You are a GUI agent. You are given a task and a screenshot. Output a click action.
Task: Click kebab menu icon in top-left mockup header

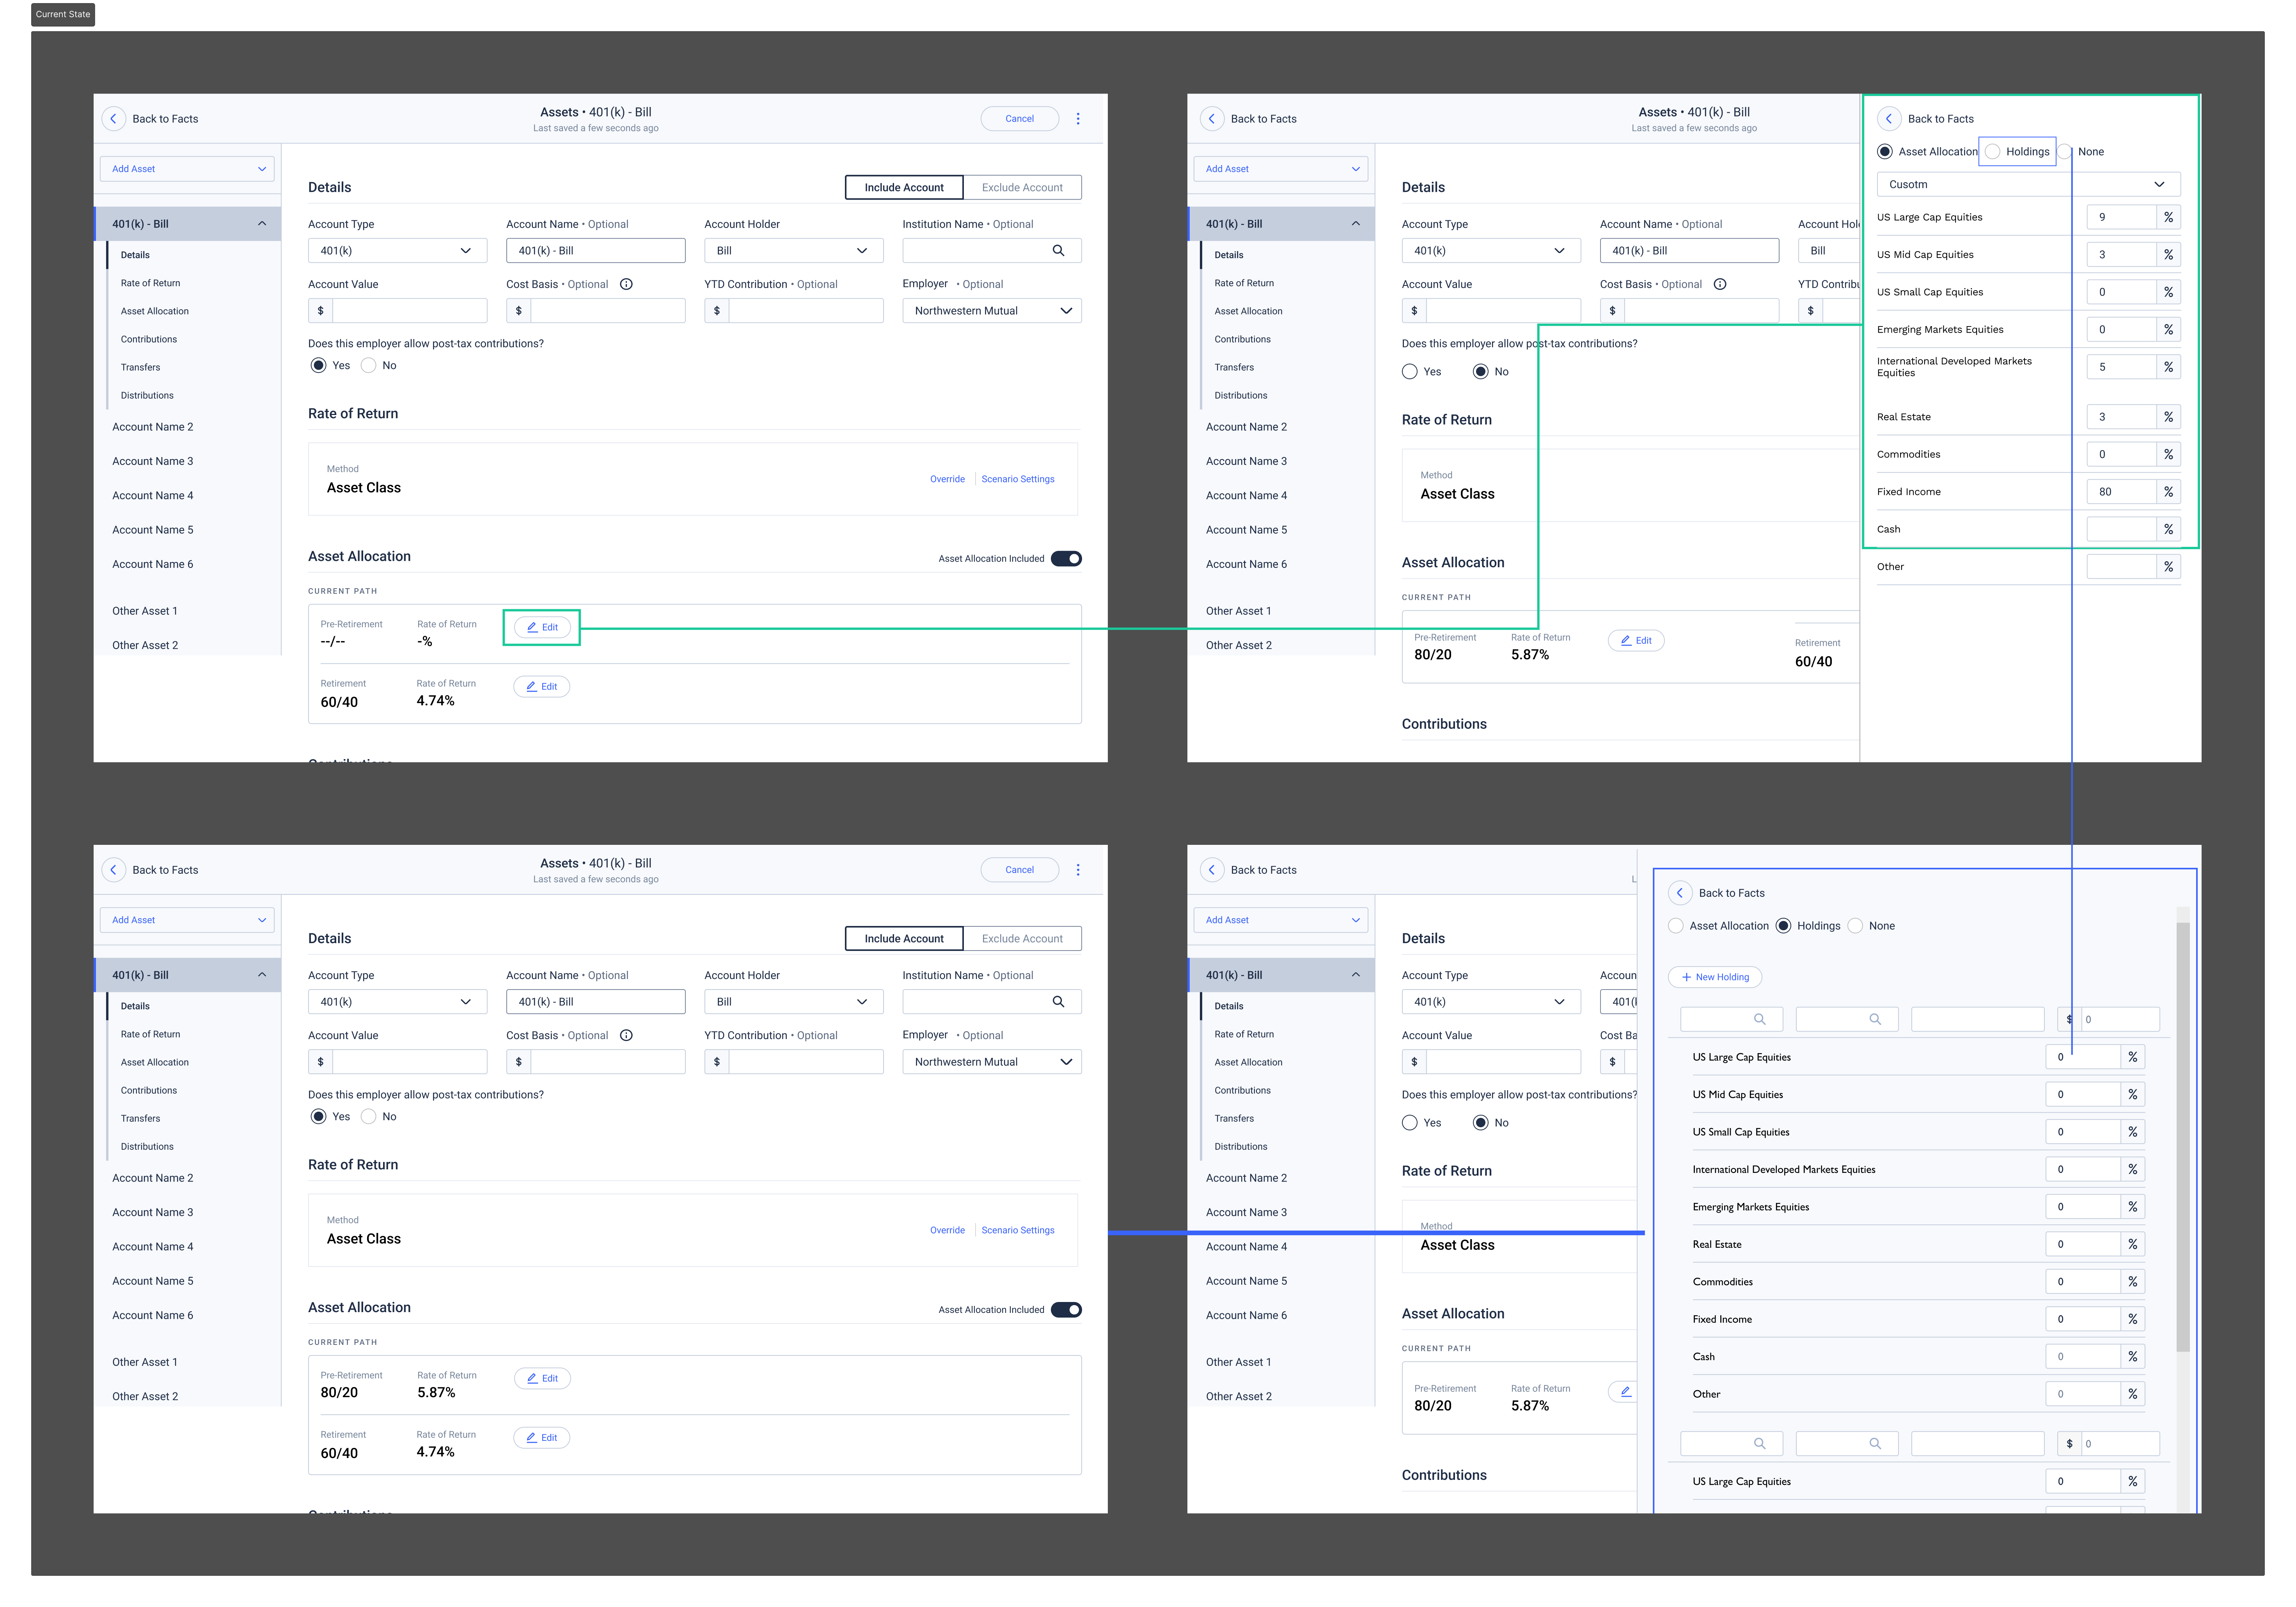(1078, 118)
